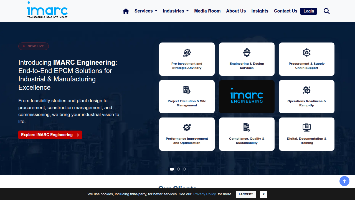This screenshot has height=200, width=355.
Task: Switch to third carousel slide dot
Action: coord(184,169)
